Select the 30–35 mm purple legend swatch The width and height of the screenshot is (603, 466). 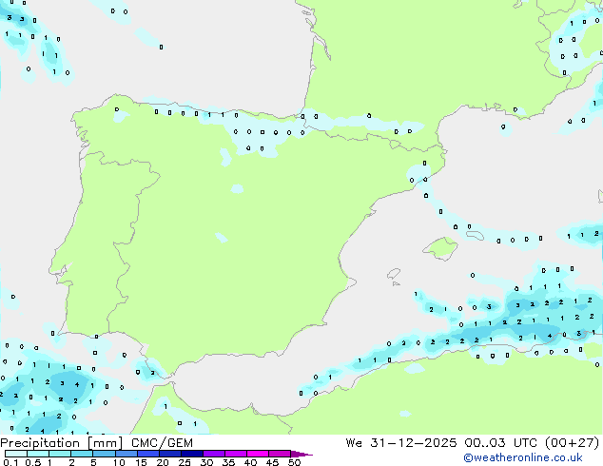(x=213, y=454)
